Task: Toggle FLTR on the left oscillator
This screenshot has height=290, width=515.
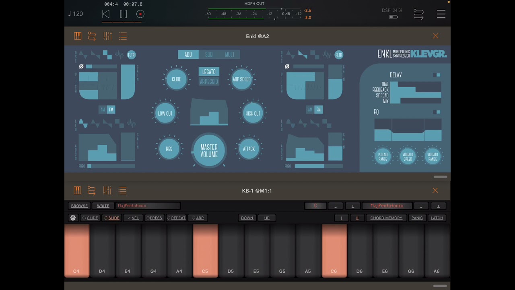Action: click(132, 55)
